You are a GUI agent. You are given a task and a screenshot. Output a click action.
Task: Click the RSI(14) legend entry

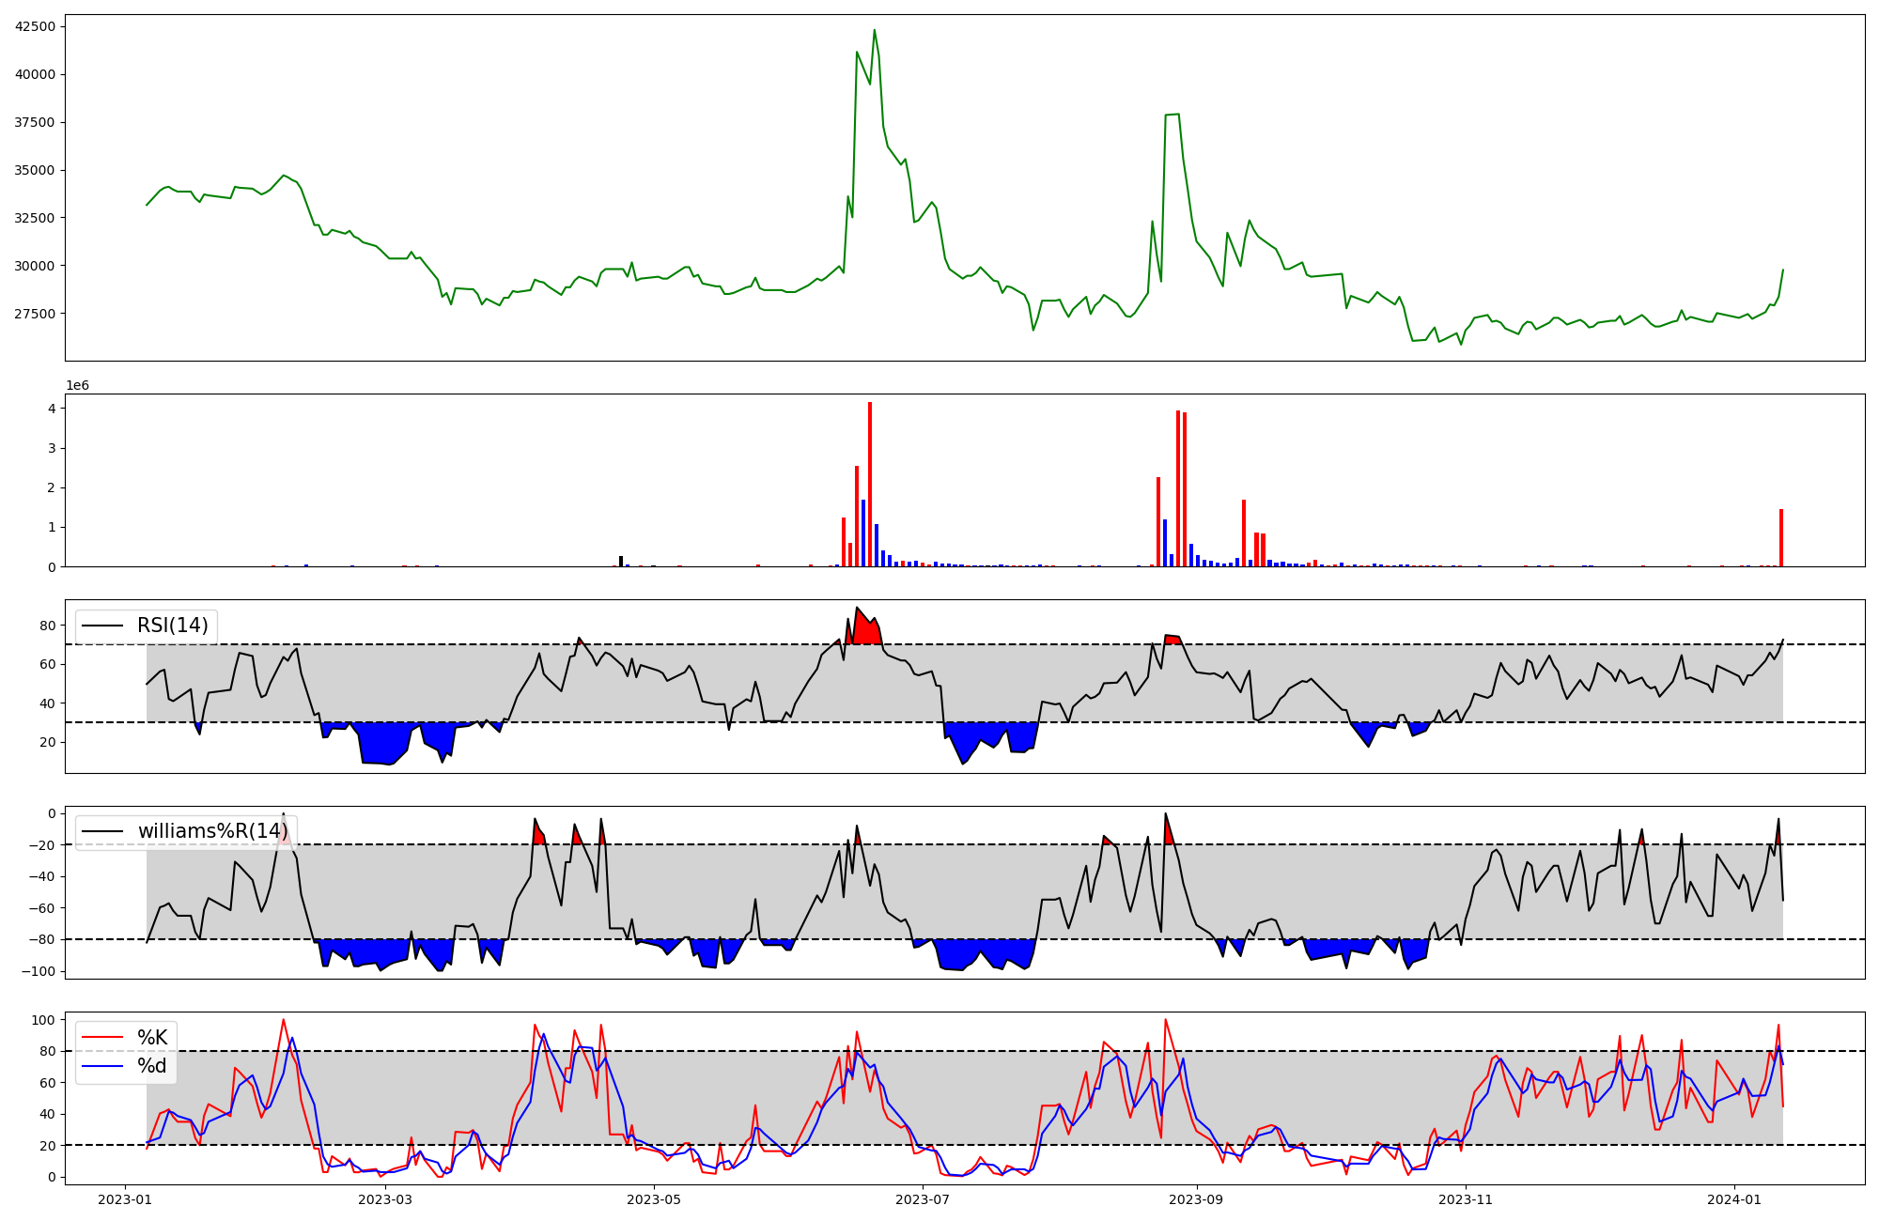[172, 626]
